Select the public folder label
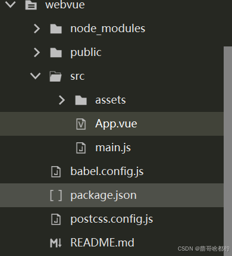 (86, 52)
